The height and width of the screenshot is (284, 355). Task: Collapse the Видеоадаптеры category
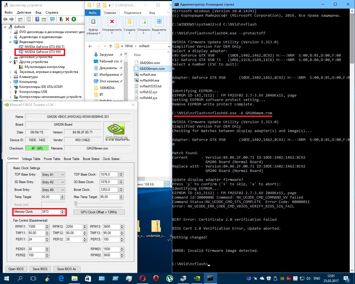click(x=11, y=42)
